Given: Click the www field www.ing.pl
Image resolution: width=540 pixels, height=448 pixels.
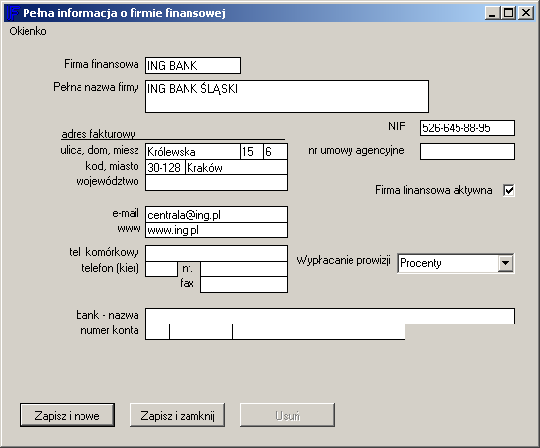Looking at the screenshot, I should [216, 230].
